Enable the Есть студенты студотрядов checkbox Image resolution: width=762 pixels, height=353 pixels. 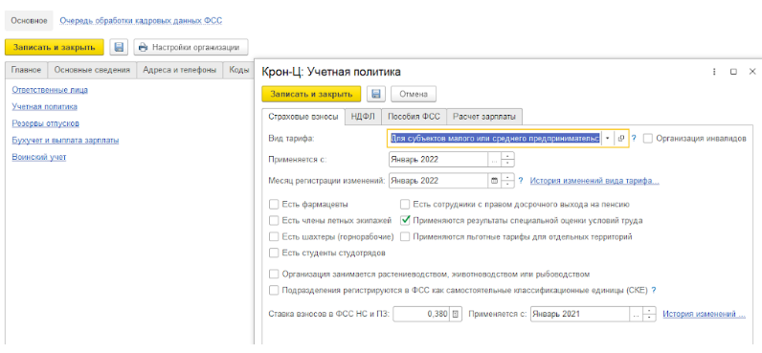[x=274, y=253]
